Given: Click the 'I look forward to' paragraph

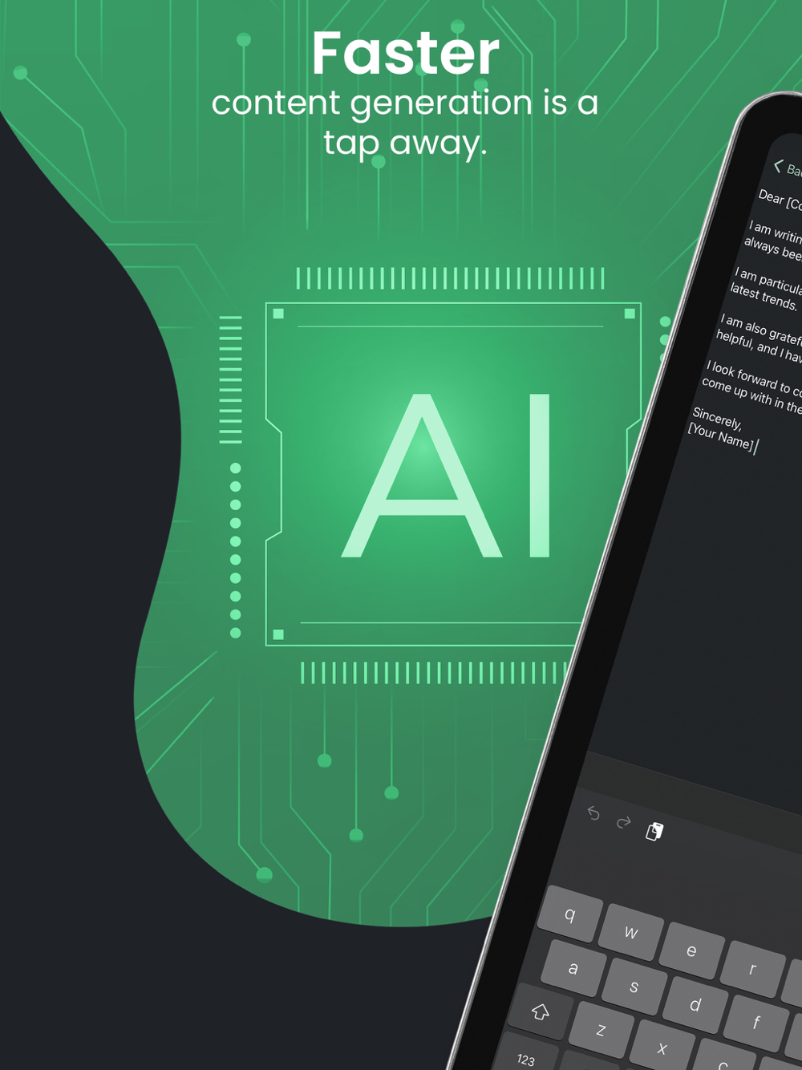Looking at the screenshot, I should (x=751, y=387).
